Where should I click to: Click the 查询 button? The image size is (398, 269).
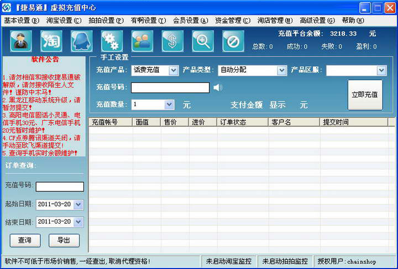click(x=25, y=240)
